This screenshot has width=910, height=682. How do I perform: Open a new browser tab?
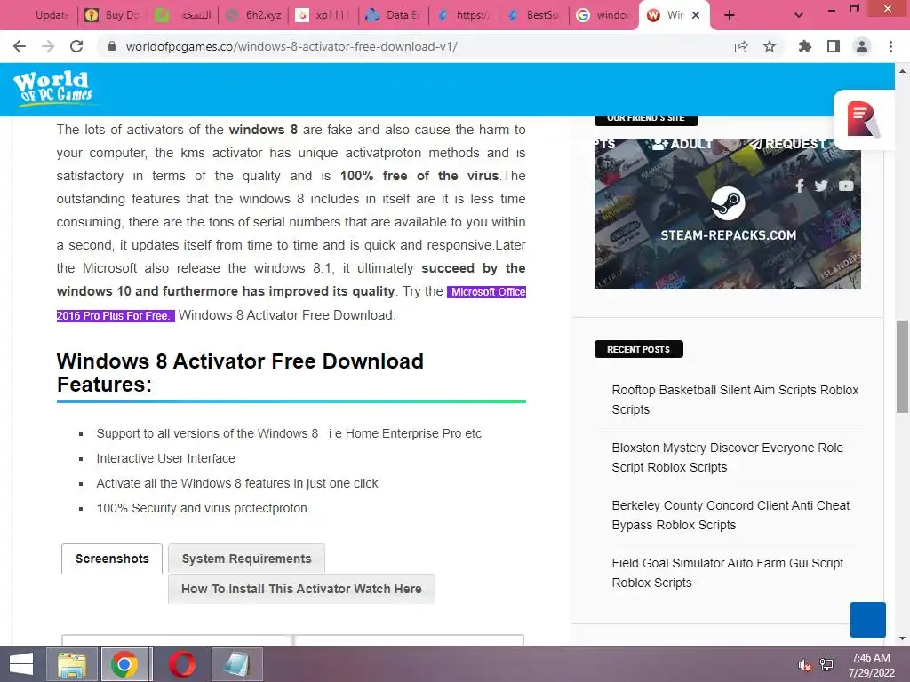730,15
